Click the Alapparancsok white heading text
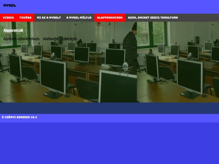Screen dimensions: 219x164 click(13, 30)
